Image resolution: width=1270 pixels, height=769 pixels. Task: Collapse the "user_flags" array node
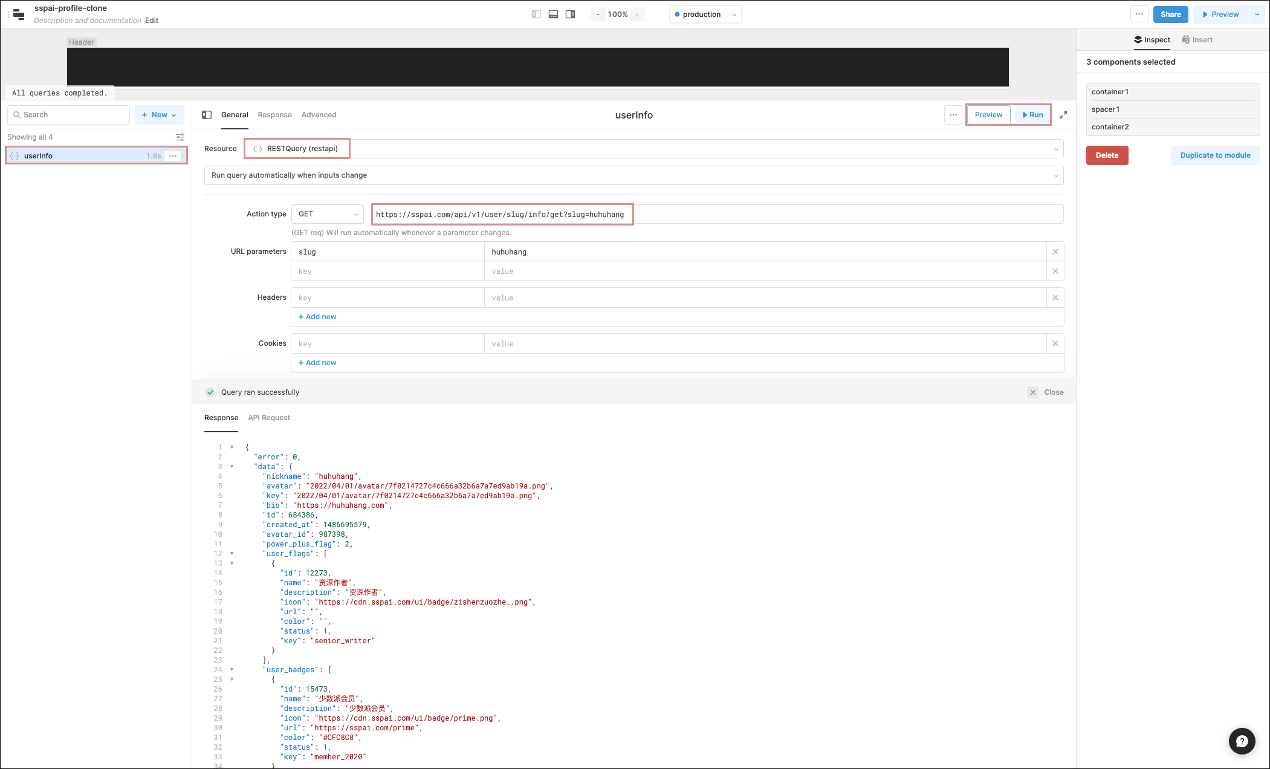(x=232, y=554)
